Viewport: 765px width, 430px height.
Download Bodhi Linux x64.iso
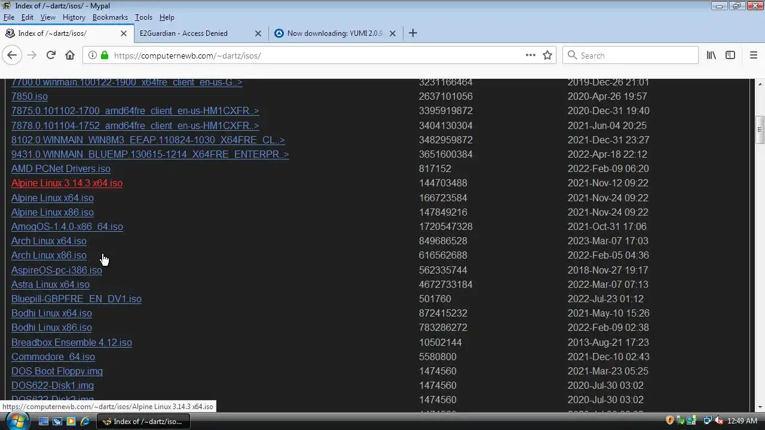(x=51, y=313)
